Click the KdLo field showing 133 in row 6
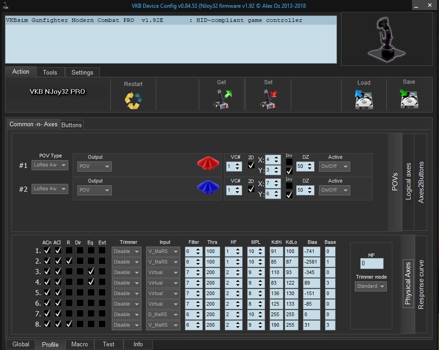This screenshot has width=439, height=350. tap(291, 304)
